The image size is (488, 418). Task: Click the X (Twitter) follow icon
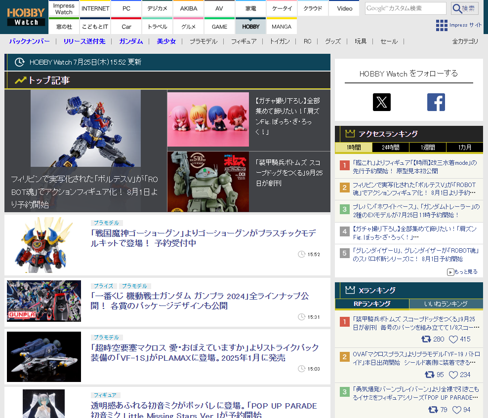pyautogui.click(x=382, y=102)
